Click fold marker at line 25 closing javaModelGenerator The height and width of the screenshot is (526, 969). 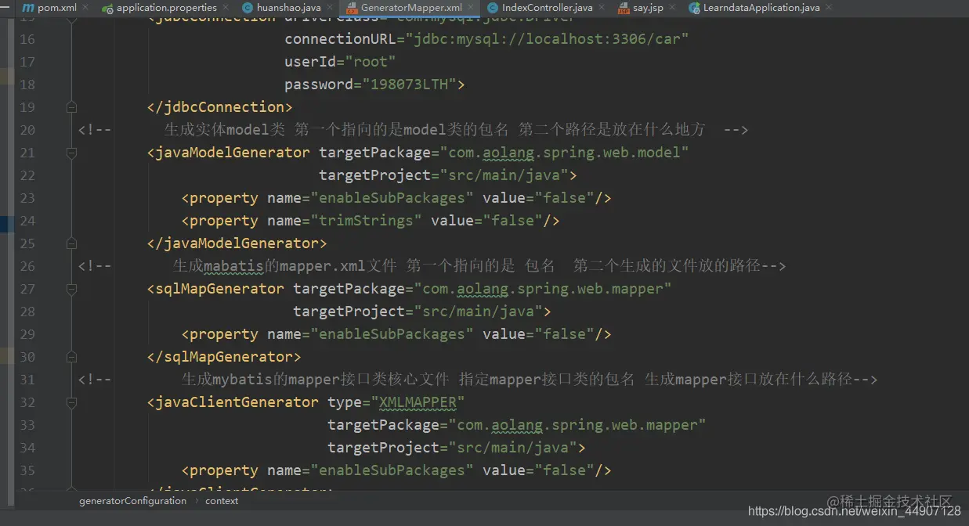72,243
